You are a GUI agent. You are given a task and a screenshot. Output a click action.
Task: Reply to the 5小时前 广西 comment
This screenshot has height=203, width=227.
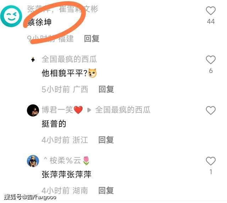106,89
